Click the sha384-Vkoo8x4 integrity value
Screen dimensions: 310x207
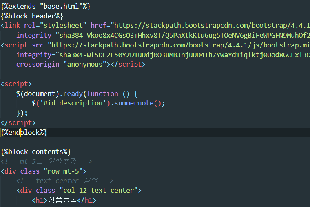point(184,36)
